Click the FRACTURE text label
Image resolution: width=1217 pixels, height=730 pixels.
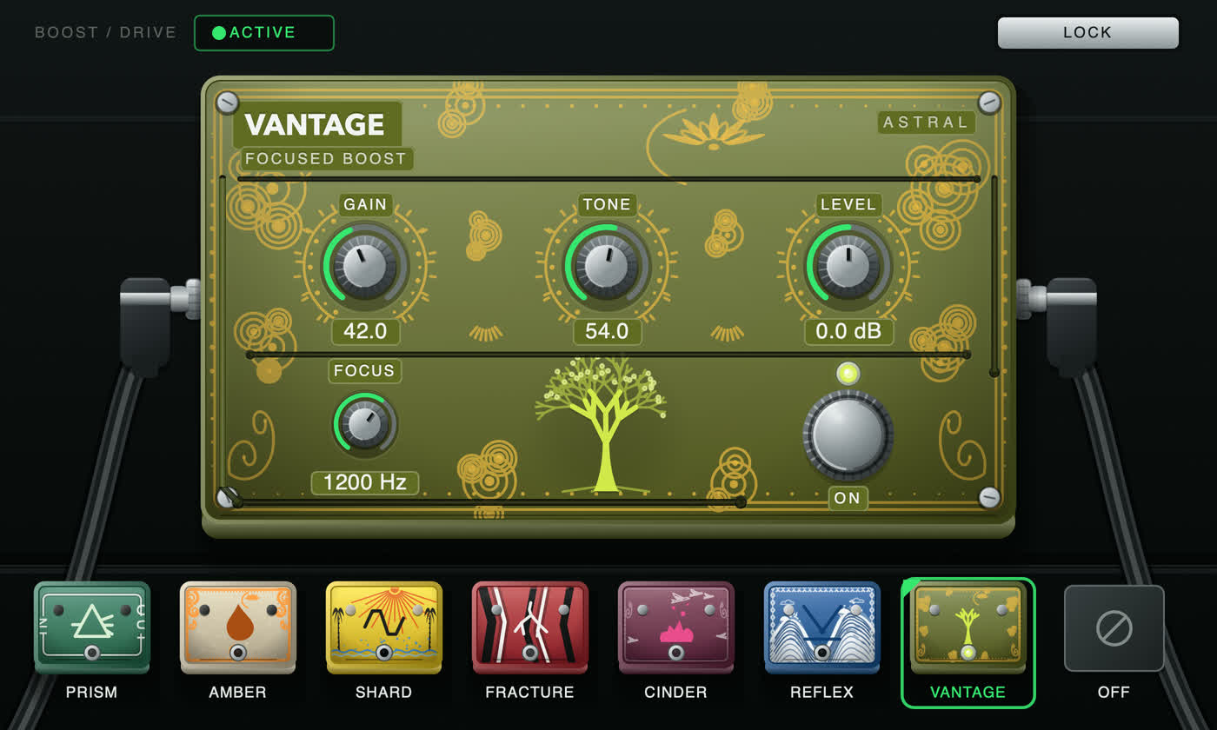click(x=530, y=693)
